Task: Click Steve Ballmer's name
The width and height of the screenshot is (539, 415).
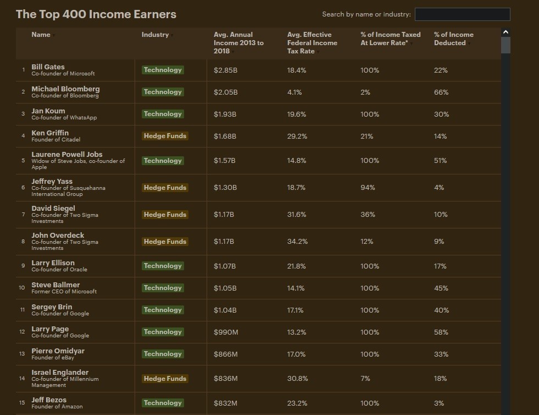Action: (55, 285)
